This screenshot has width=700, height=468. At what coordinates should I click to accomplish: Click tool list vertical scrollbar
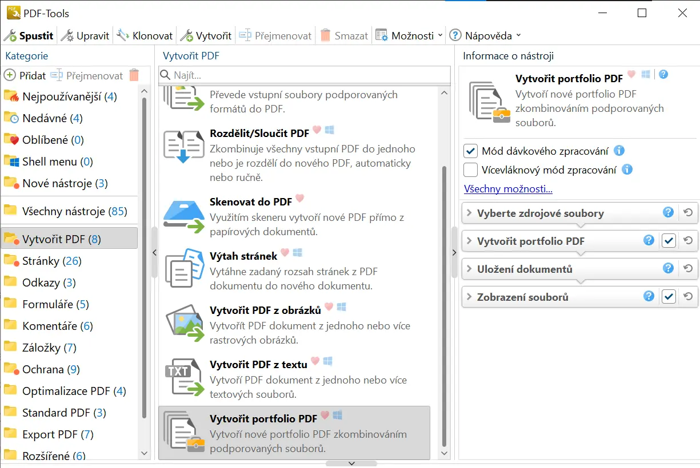(445, 305)
